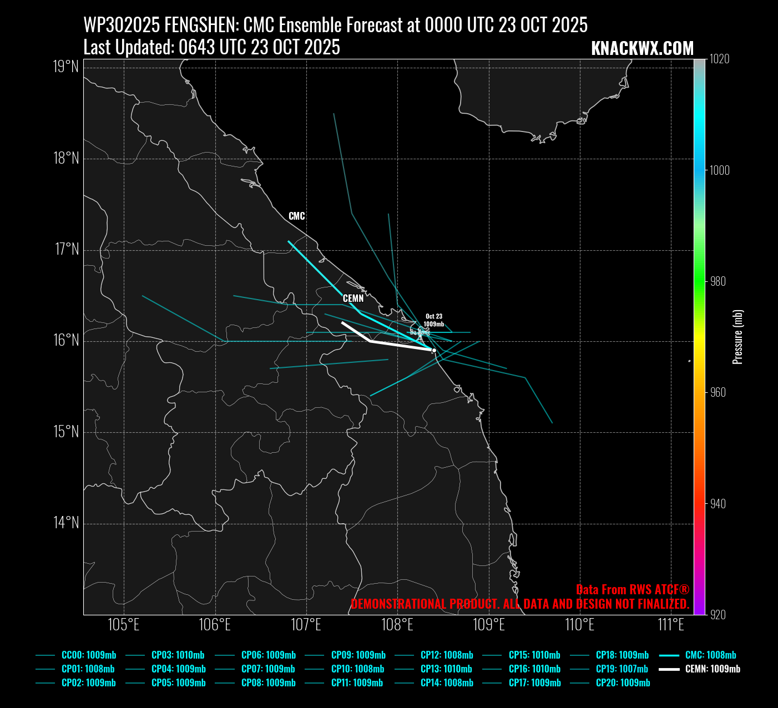This screenshot has width=778, height=708.
Task: Click the Data From RWS ATCF text
Action: click(632, 590)
